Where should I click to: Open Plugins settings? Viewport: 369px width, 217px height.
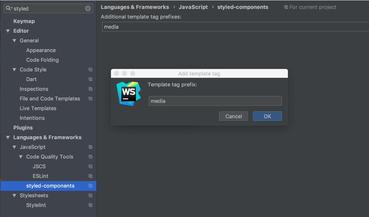(23, 128)
